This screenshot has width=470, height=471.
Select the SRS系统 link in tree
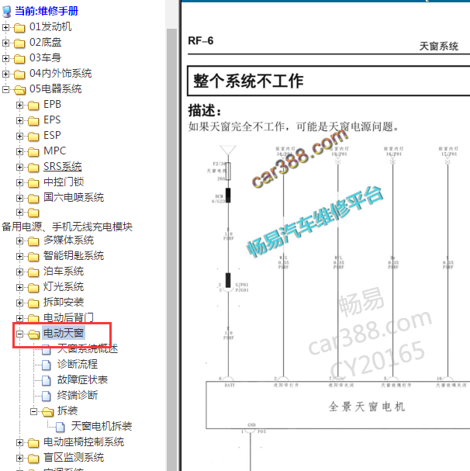(x=63, y=167)
